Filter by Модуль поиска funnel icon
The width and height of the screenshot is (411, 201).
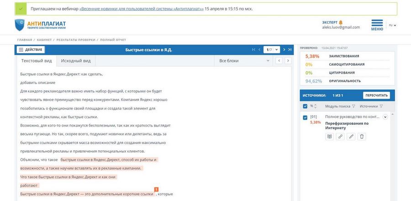point(353,106)
